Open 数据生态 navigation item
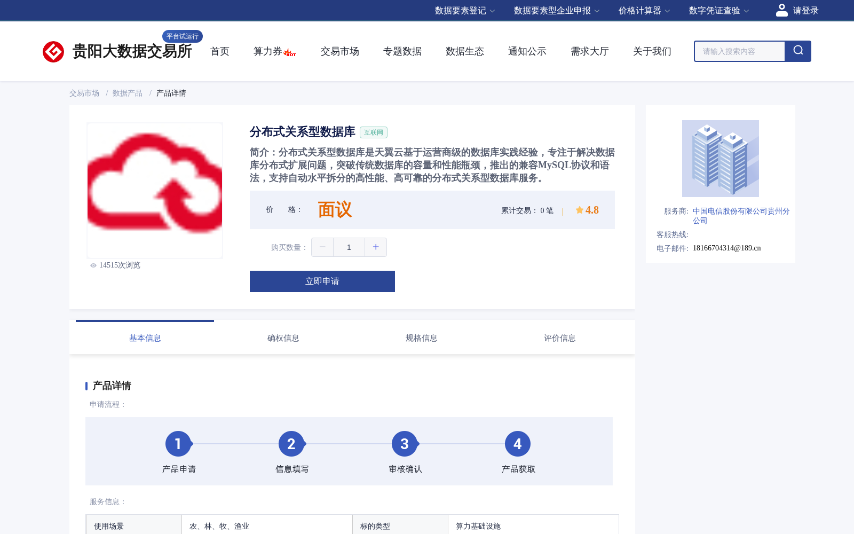 tap(465, 51)
